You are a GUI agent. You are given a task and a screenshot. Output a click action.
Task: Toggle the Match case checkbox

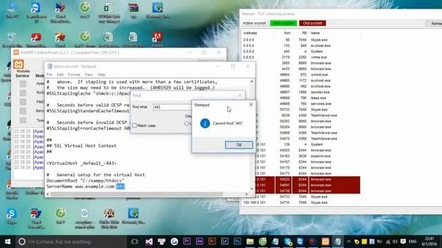click(x=135, y=125)
